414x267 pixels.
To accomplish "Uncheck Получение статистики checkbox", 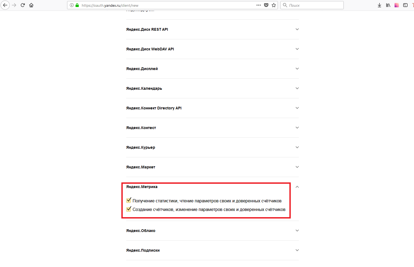I will click(x=129, y=200).
